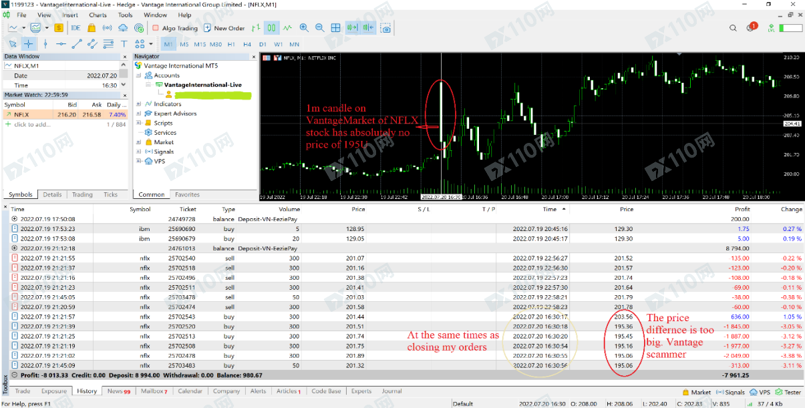Expand the Scripts tree node
Viewport: 805px width, 408px height.
tap(139, 123)
